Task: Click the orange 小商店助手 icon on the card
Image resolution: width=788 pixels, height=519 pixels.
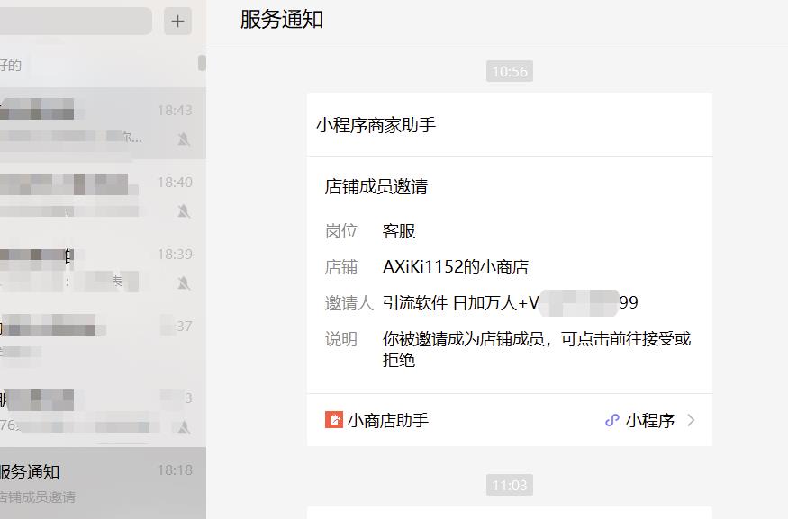Action: [x=333, y=419]
